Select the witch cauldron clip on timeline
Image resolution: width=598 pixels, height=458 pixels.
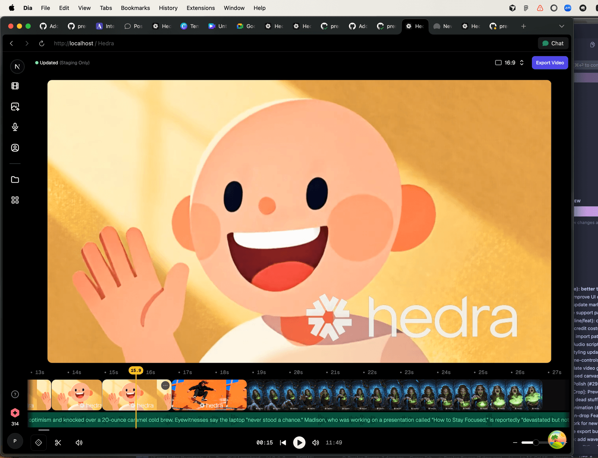click(395, 395)
